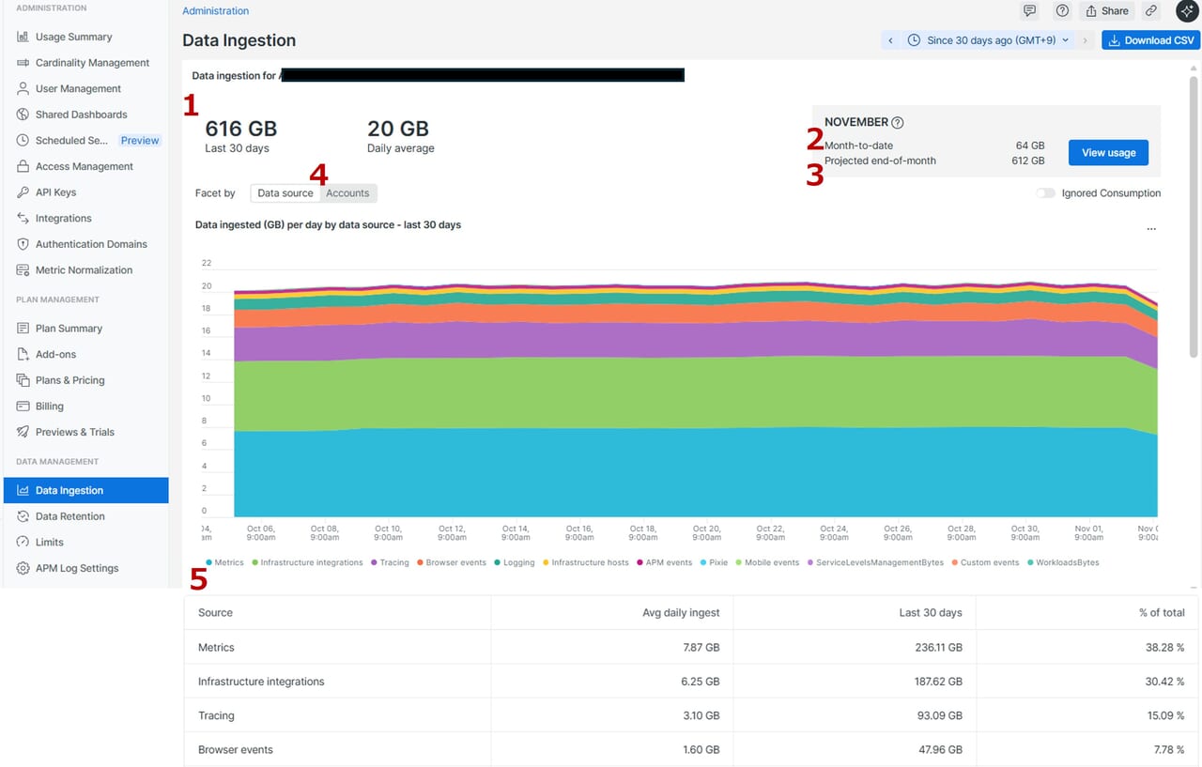The width and height of the screenshot is (1202, 767).
Task: Click the View usage button
Action: 1108,153
